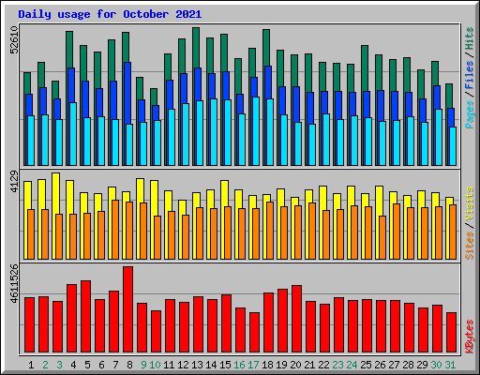The height and width of the screenshot is (375, 480).
Task: Select day label 4
Action: coord(73,365)
